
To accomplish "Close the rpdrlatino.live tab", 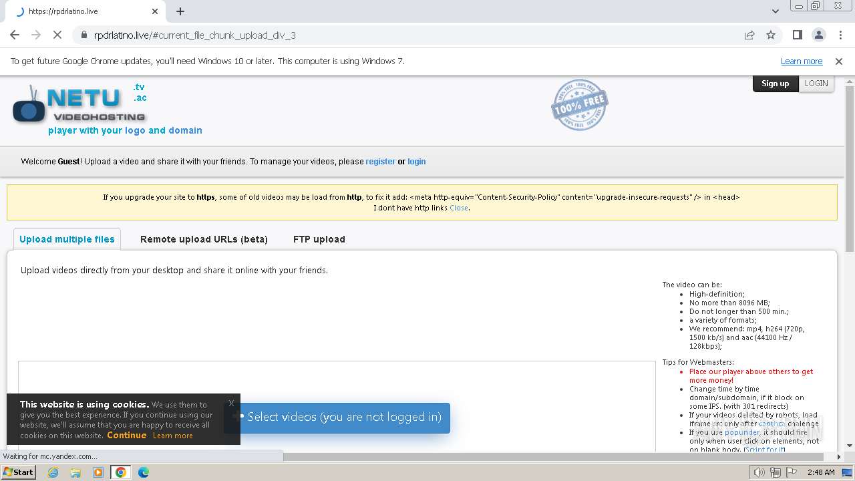I will pyautogui.click(x=155, y=11).
